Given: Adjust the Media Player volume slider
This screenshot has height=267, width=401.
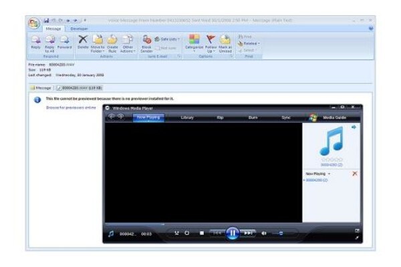Looking at the screenshot, I should coord(280,234).
